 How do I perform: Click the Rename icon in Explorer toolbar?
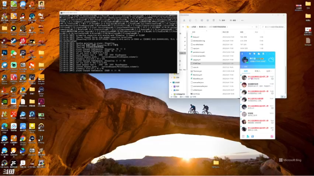pyautogui.click(x=202, y=20)
